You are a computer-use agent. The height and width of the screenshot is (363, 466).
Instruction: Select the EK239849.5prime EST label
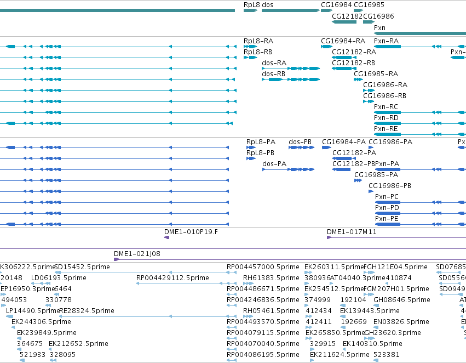coord(47,333)
